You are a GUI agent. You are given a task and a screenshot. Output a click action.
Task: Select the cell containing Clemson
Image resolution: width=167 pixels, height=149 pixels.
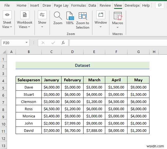click(x=29, y=102)
